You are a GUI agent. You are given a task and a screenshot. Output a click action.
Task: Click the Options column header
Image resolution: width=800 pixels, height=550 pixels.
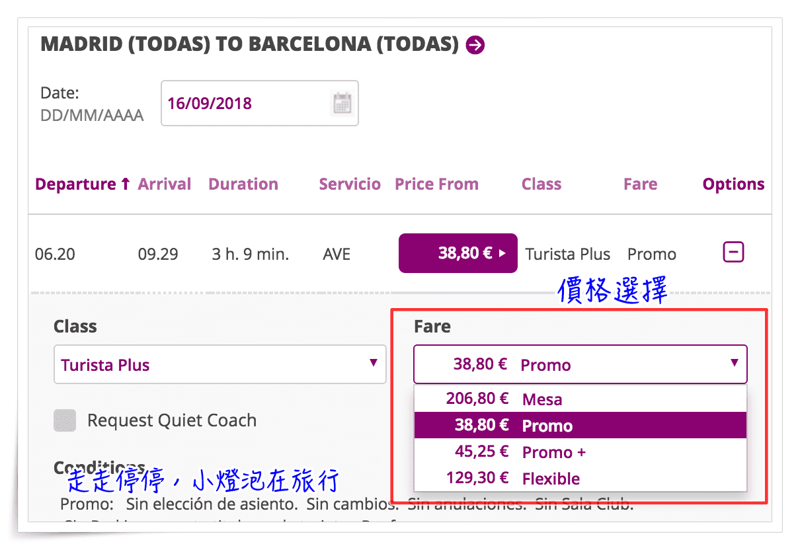(734, 184)
